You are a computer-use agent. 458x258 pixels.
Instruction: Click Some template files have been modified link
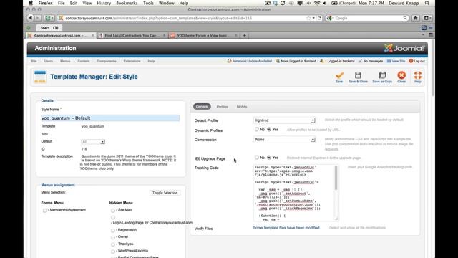click(x=286, y=228)
